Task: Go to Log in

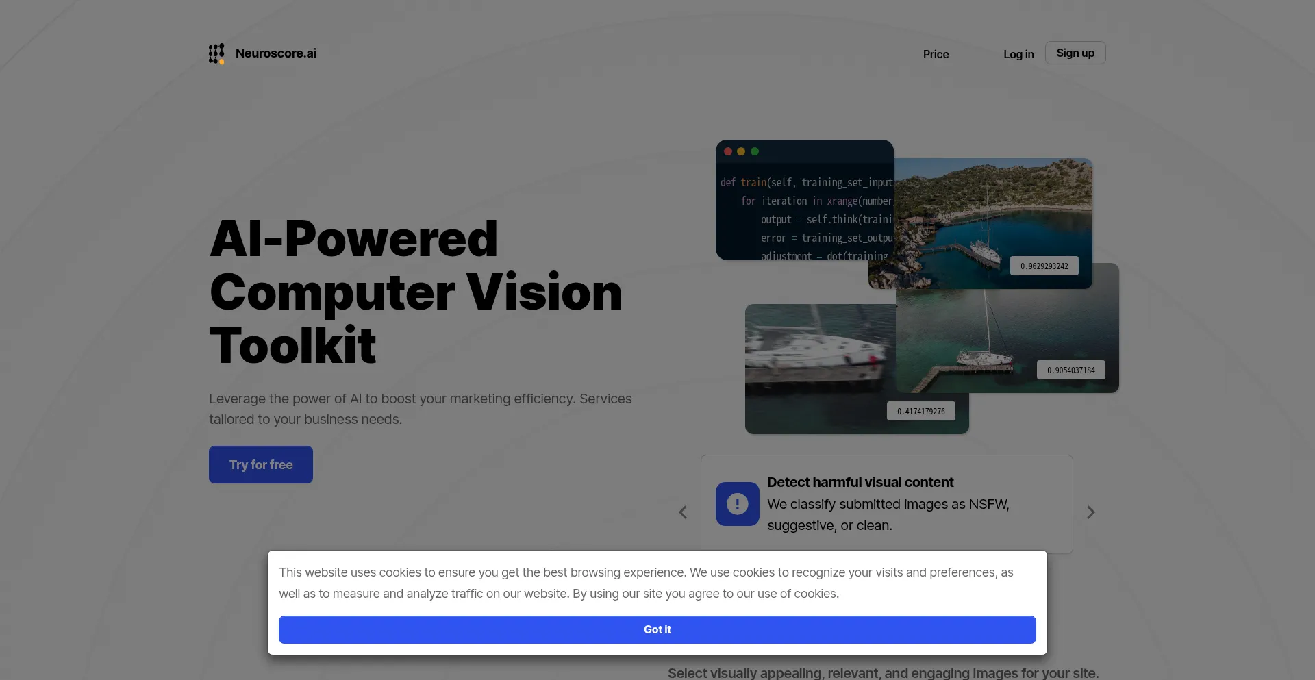Action: pos(1018,54)
